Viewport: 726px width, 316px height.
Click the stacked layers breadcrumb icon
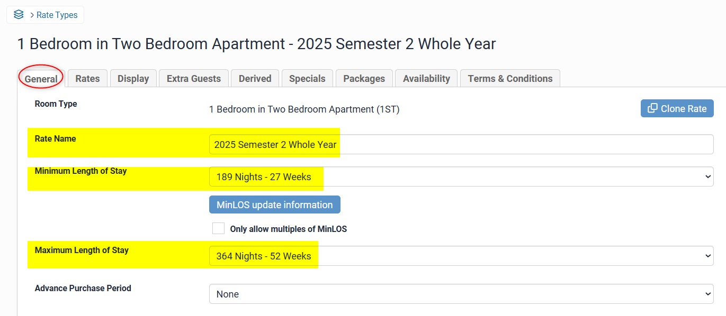pos(19,15)
